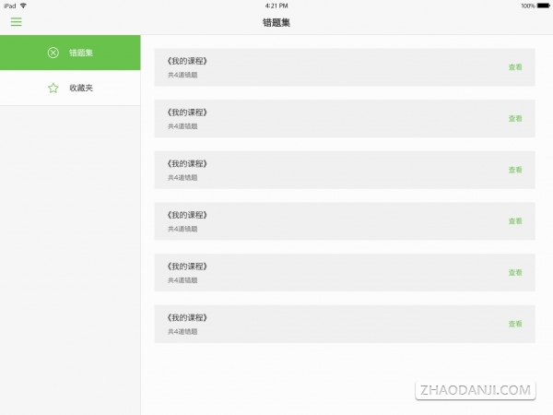Click the 错题集 page title
Image resolution: width=553 pixels, height=415 pixels.
(x=276, y=22)
